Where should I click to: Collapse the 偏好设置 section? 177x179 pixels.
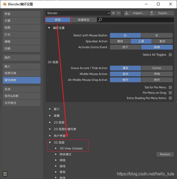[49, 28]
